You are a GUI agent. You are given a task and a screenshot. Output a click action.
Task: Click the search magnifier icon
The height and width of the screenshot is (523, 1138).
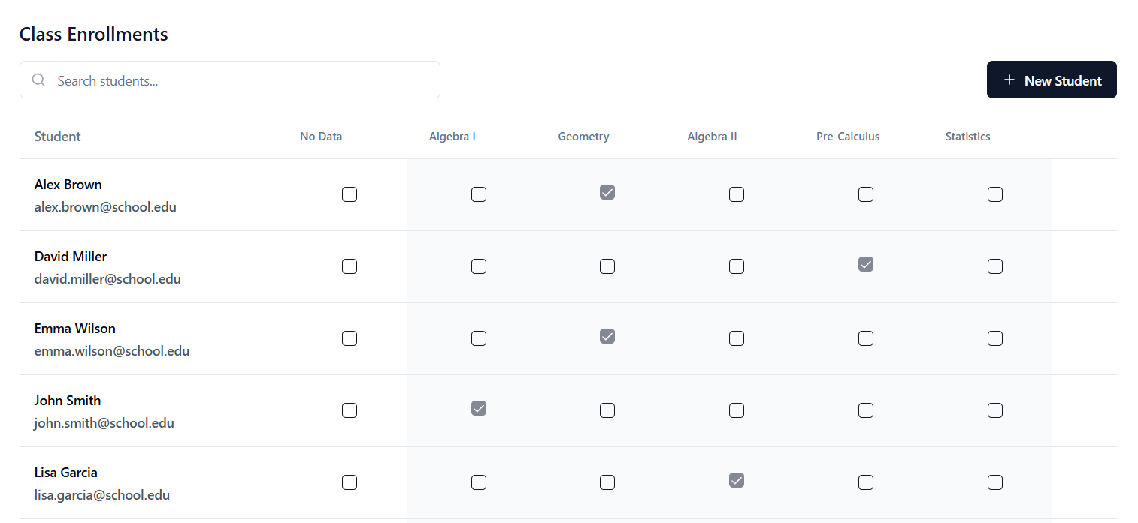pos(38,80)
